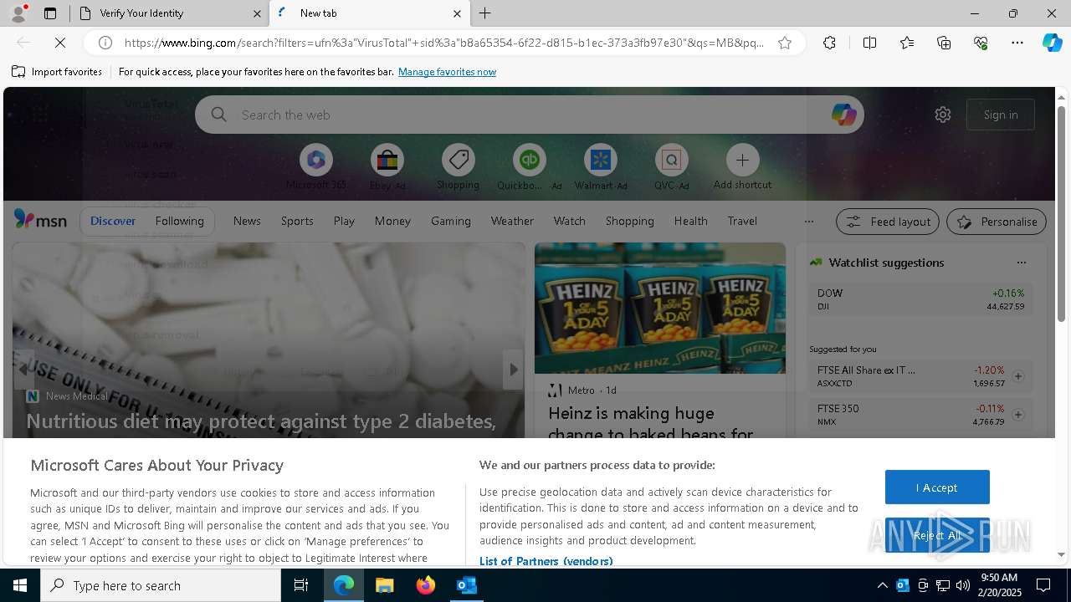
Task: Open Firefox from taskbar
Action: click(x=425, y=585)
